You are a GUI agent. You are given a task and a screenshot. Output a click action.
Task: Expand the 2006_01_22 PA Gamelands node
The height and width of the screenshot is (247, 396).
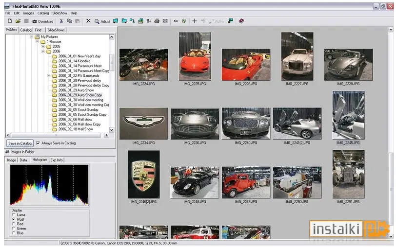click(49, 76)
